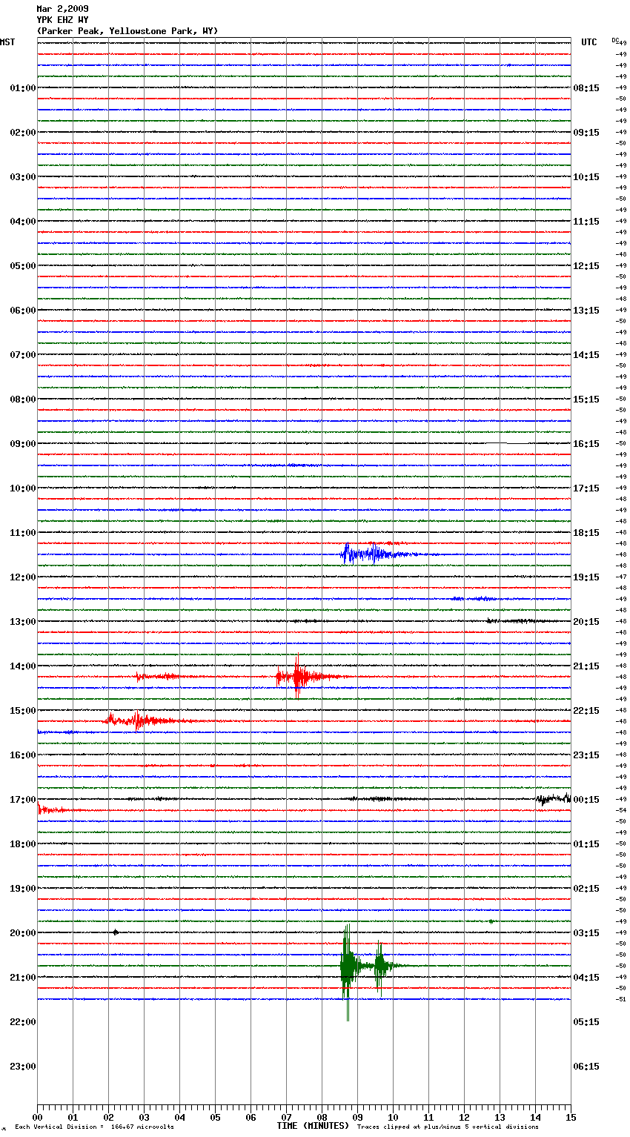Click the 21:15 UTC time label
The image size is (630, 1137).
click(x=586, y=666)
